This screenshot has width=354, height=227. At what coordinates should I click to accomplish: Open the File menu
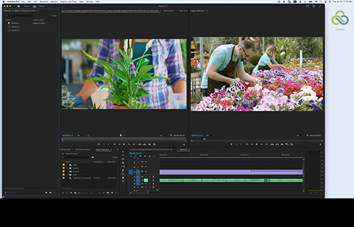tap(23, 2)
